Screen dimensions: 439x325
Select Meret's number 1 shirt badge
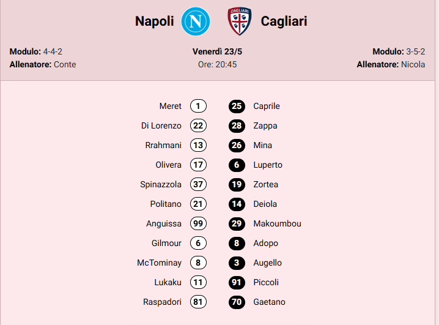point(198,106)
